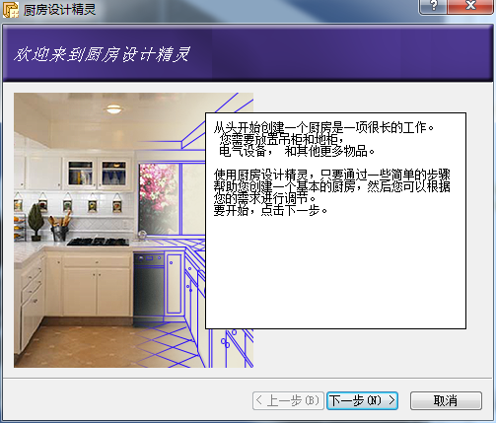496x423 pixels.
Task: Click the flower window in the kitchen image
Action: (160, 198)
